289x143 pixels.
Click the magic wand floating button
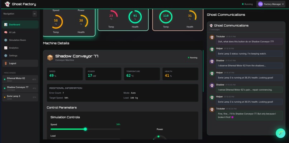point(280,133)
